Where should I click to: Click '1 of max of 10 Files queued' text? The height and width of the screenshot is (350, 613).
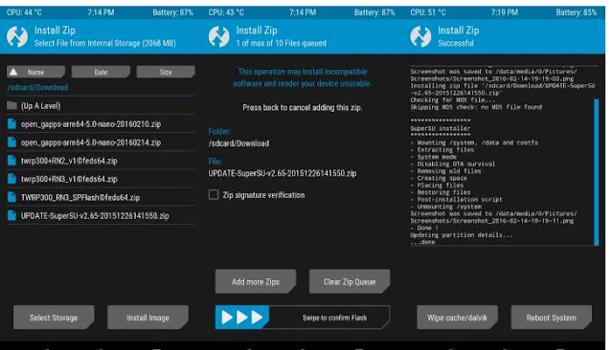[x=281, y=43]
